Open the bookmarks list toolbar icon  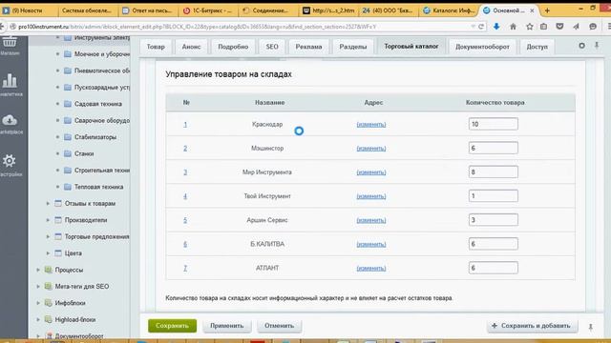click(x=543, y=27)
